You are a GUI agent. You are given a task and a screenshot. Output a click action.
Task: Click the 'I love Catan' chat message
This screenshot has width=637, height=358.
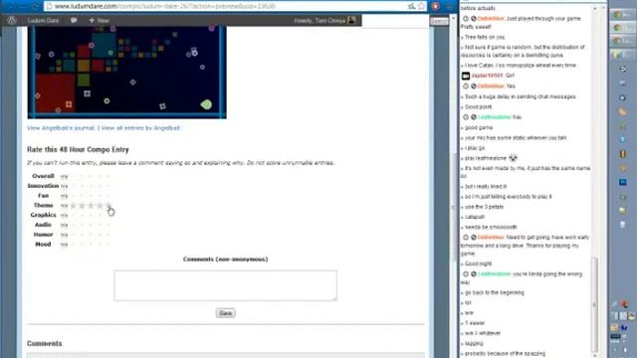[x=521, y=66]
